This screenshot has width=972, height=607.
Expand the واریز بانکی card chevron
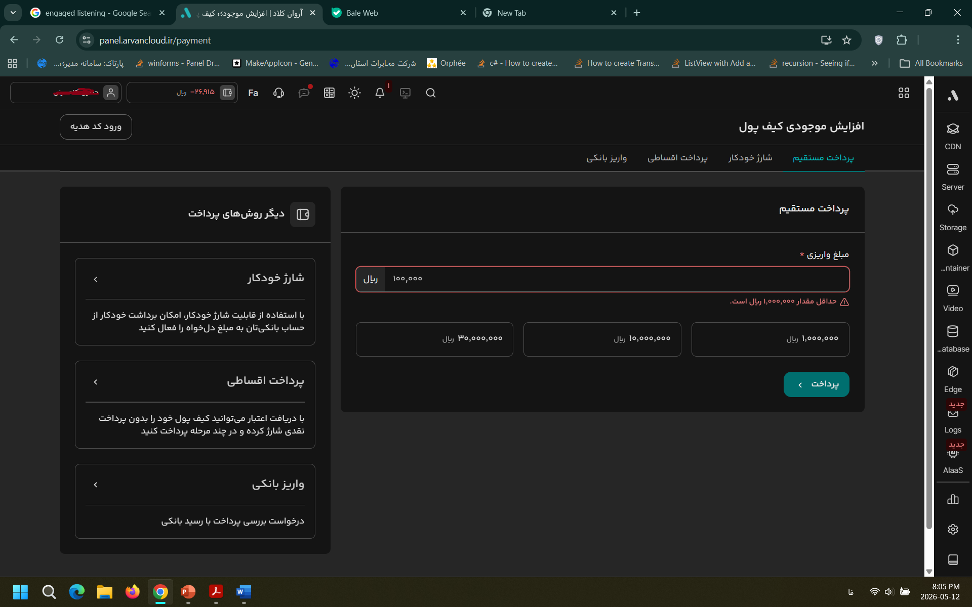(x=96, y=485)
